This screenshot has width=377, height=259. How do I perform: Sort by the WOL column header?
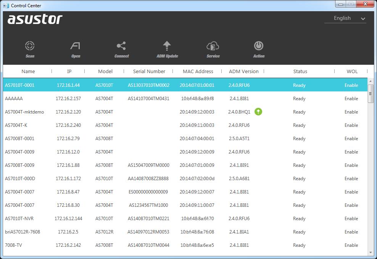(352, 71)
